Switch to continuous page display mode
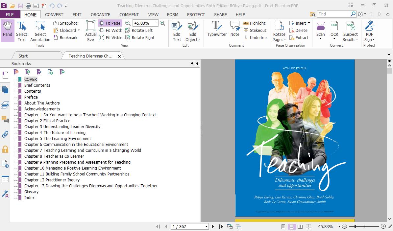Screen dimensions: 393x231 [x=291, y=226]
